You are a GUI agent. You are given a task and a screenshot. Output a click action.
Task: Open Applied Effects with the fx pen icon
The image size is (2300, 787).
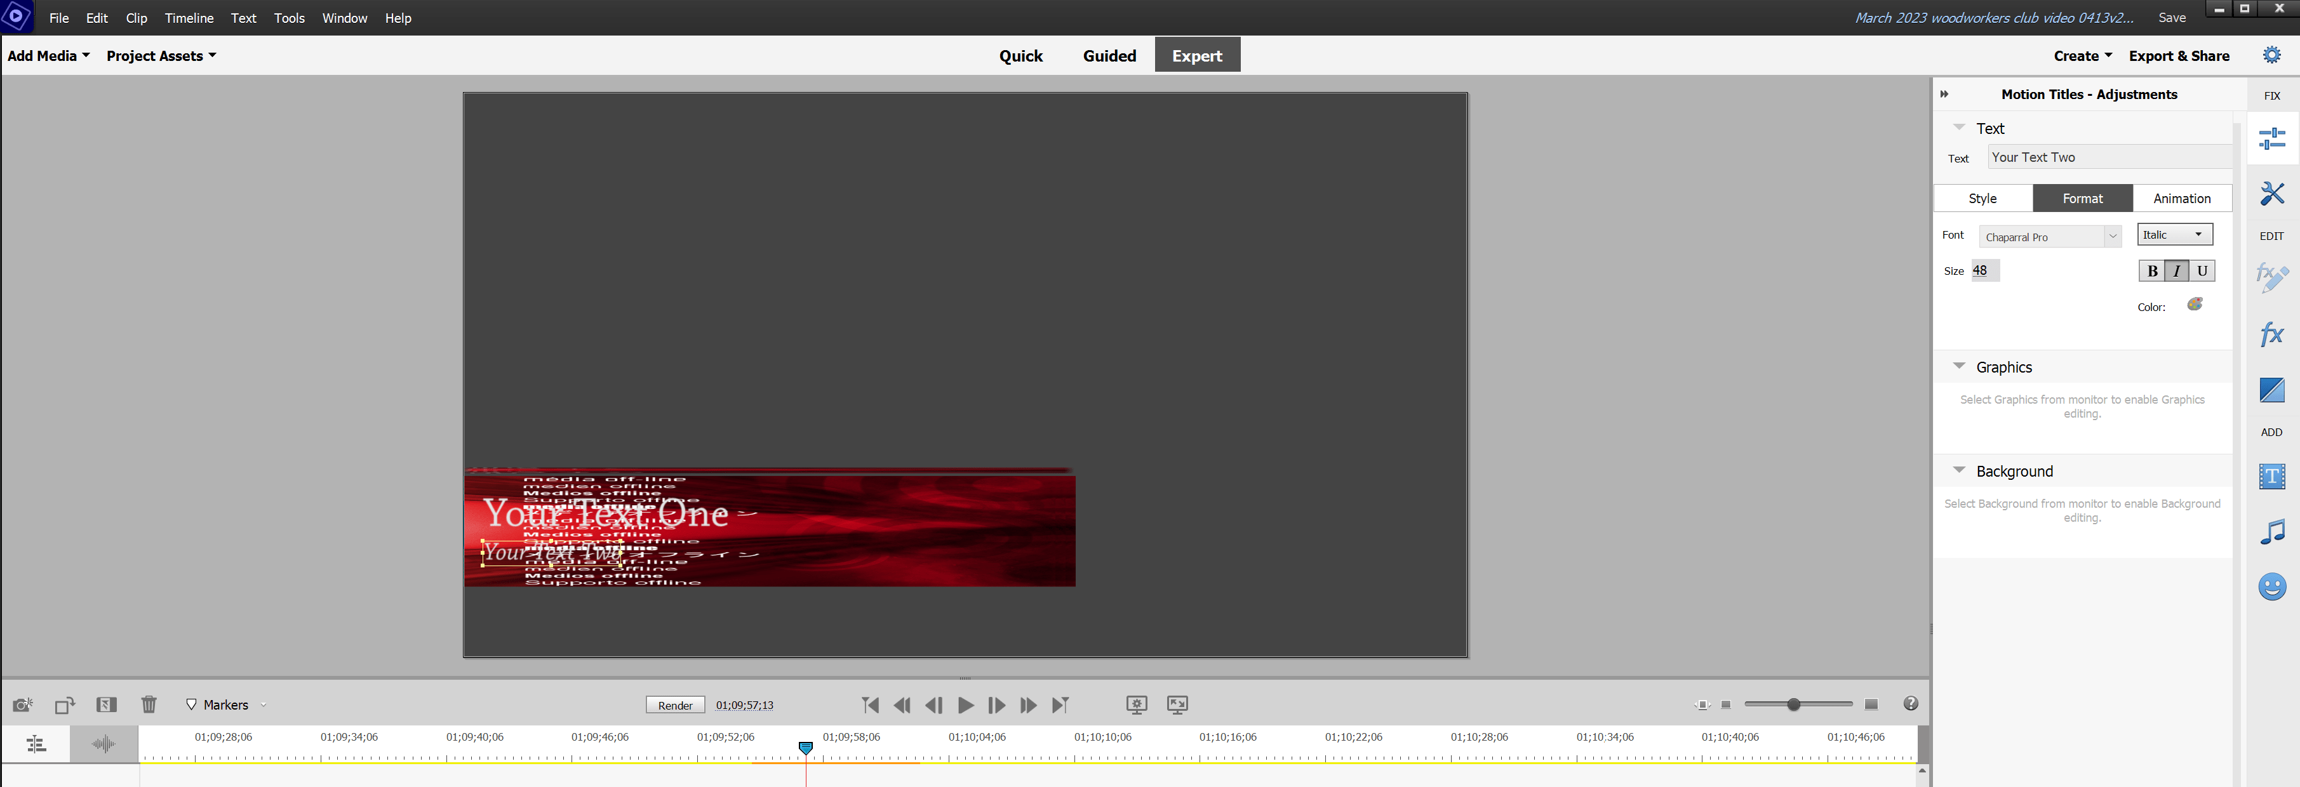(2272, 277)
